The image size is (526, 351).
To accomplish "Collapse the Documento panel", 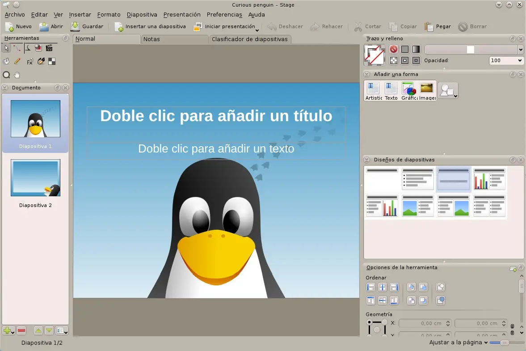I will tap(5, 88).
